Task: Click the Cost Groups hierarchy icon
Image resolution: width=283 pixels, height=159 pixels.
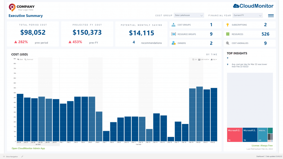Action: click(174, 25)
